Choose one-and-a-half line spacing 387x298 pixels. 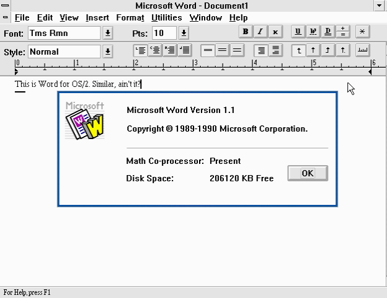223,50
